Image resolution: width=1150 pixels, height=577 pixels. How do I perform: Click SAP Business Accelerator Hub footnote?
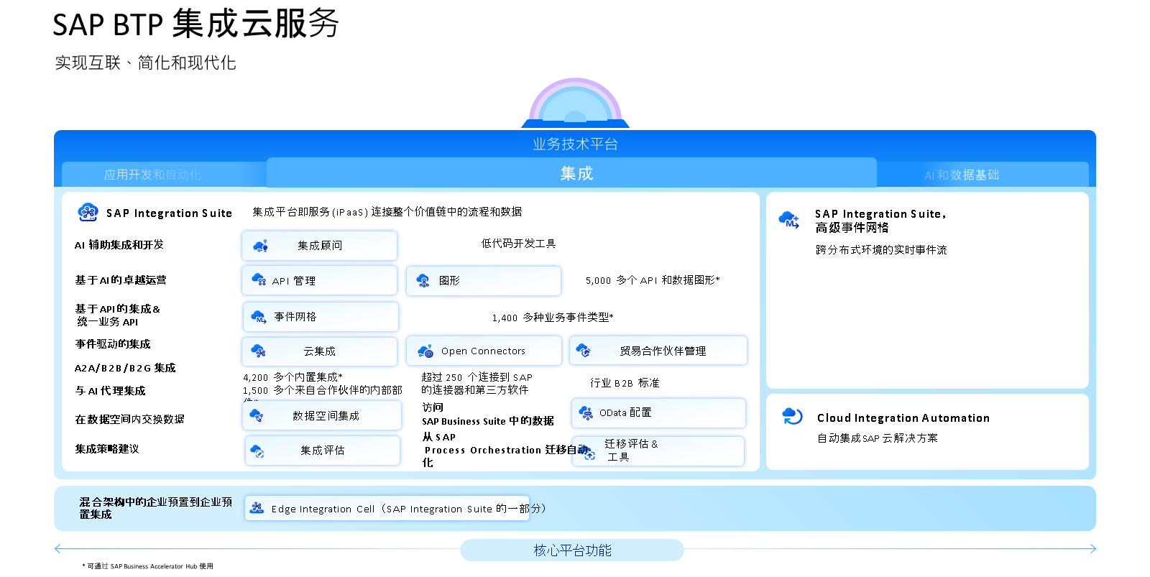148,566
